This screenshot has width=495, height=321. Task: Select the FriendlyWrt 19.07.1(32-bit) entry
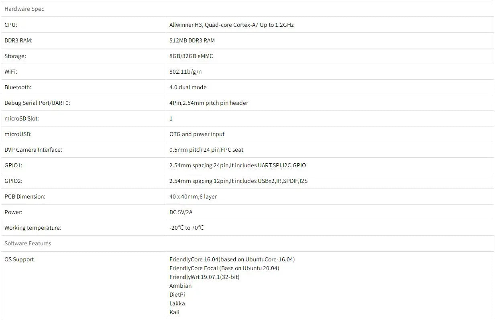click(204, 277)
